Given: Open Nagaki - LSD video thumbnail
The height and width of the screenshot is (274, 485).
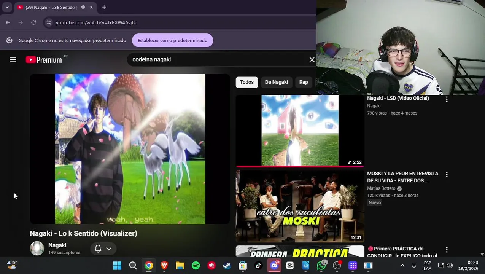Looking at the screenshot, I should click(x=300, y=131).
